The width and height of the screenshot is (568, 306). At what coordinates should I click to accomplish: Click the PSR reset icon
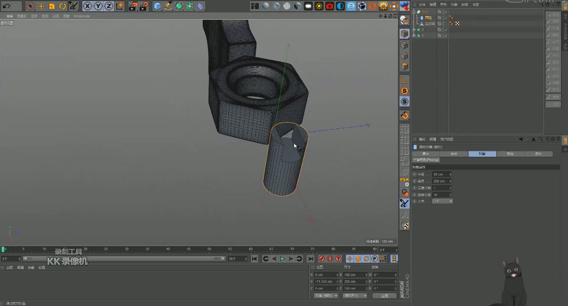pyautogui.click(x=405, y=181)
